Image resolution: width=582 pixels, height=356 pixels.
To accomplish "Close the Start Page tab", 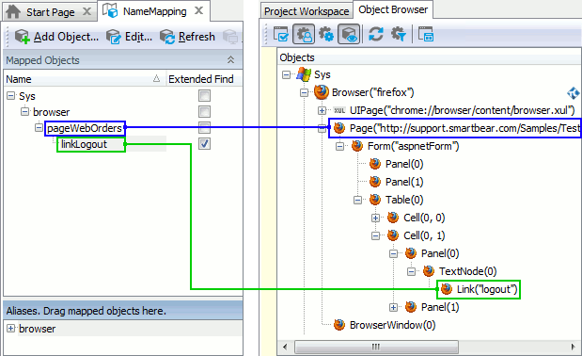I will pyautogui.click(x=87, y=11).
